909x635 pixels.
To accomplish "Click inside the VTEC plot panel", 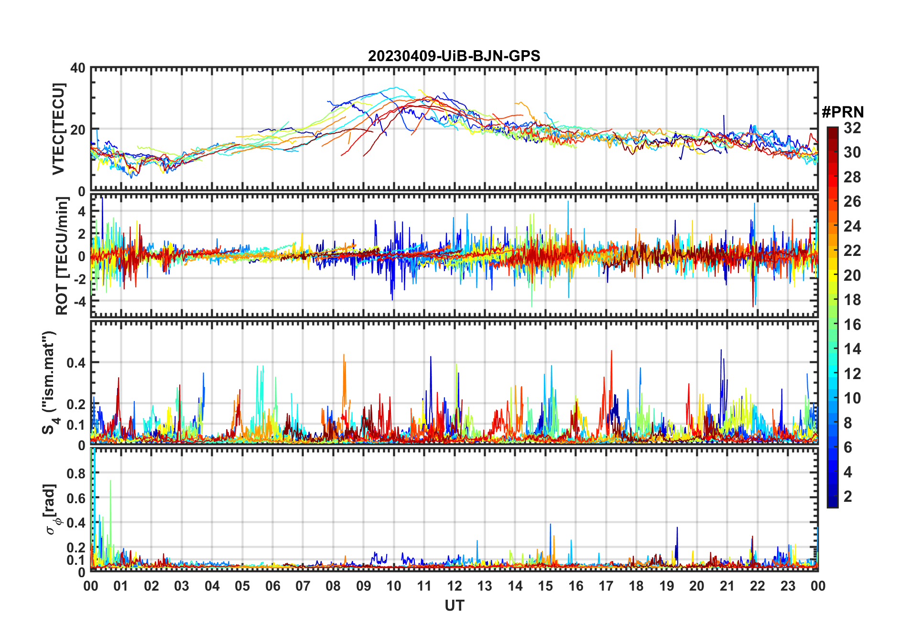I will click(454, 129).
